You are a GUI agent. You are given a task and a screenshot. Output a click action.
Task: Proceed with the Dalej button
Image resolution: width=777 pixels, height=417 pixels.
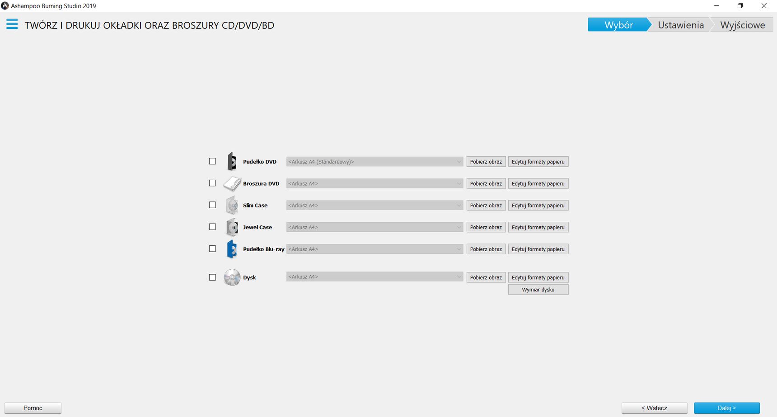click(x=727, y=408)
